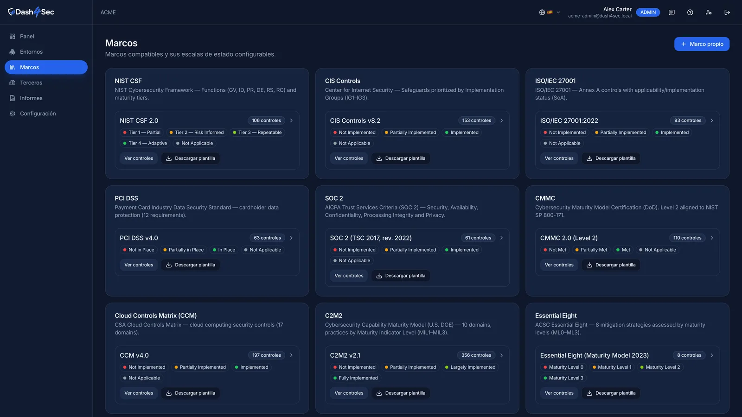Expand the CMMC 2.0 (Level 2) chevron

point(712,238)
